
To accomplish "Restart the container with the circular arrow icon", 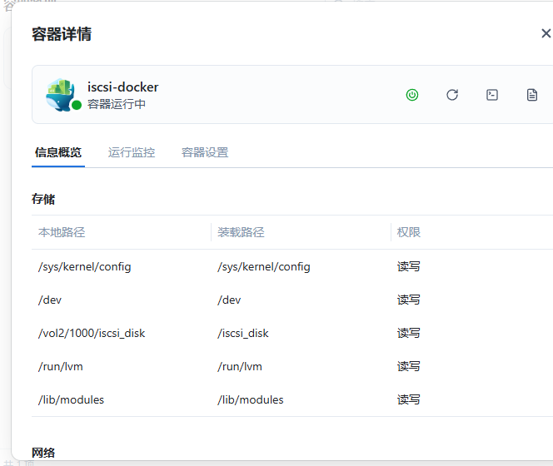I will [x=452, y=95].
